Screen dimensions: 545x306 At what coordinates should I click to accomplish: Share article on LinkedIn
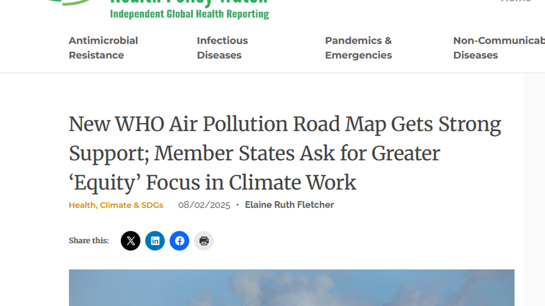(x=155, y=241)
